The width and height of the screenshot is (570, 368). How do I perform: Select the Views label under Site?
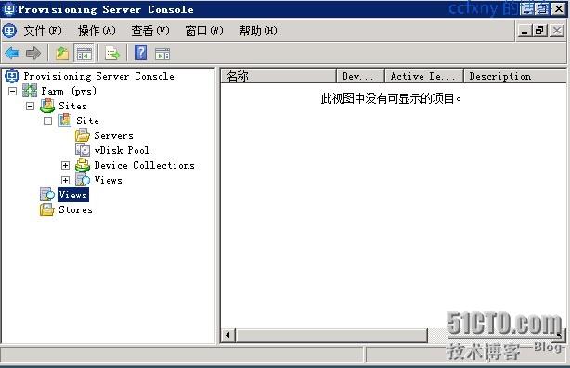point(108,180)
